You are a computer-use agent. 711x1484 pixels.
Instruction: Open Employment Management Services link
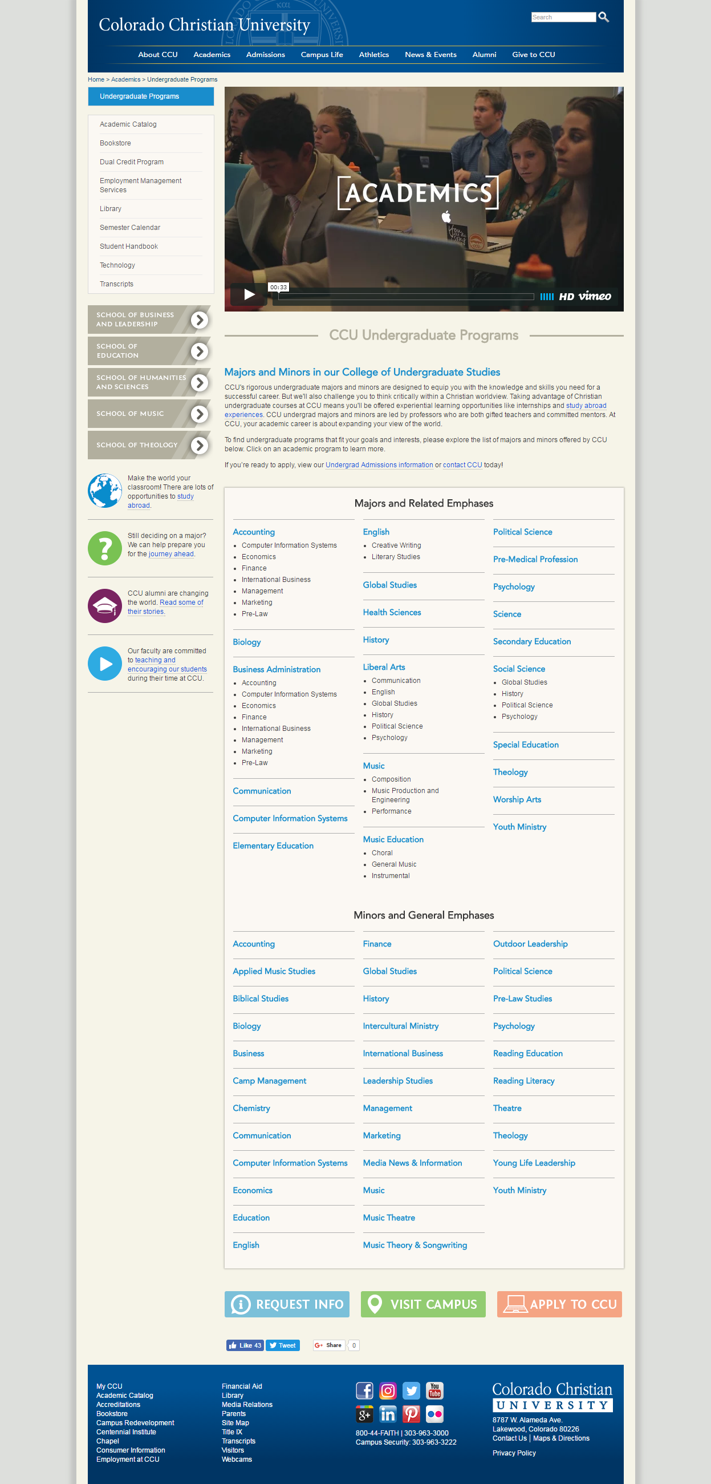pos(140,185)
